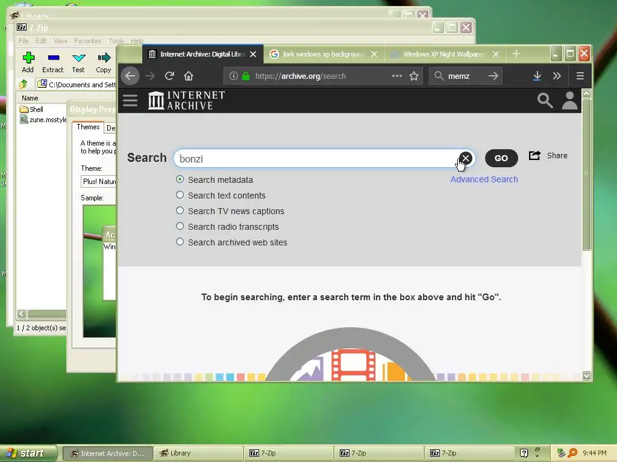
Task: Go up one folder in 7-Zip
Action: point(23,84)
